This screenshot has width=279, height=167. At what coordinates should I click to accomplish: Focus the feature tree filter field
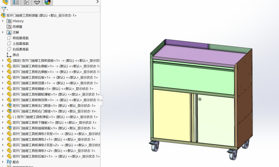pos(53,9)
